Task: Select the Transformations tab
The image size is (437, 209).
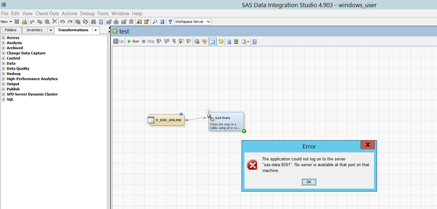Action: pyautogui.click(x=73, y=30)
